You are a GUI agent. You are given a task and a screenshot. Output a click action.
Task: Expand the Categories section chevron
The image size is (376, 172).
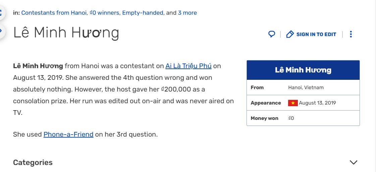pyautogui.click(x=354, y=162)
